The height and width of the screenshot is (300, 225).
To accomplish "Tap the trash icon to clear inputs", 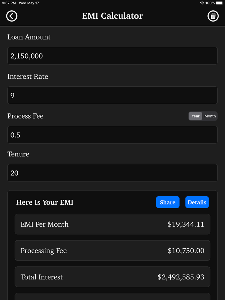I will pos(213,16).
